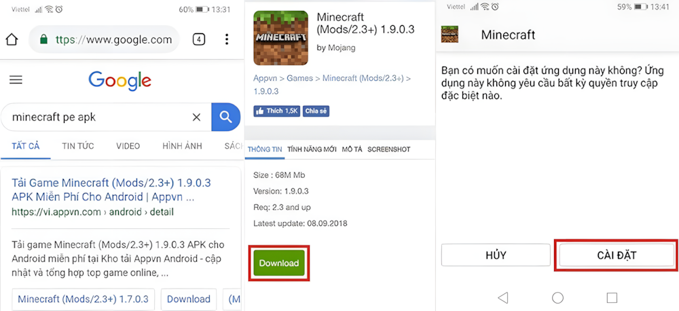Open the Google hamburger menu
This screenshot has width=679, height=311.
click(x=16, y=80)
